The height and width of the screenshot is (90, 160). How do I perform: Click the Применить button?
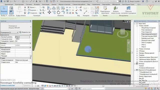click(27, 85)
